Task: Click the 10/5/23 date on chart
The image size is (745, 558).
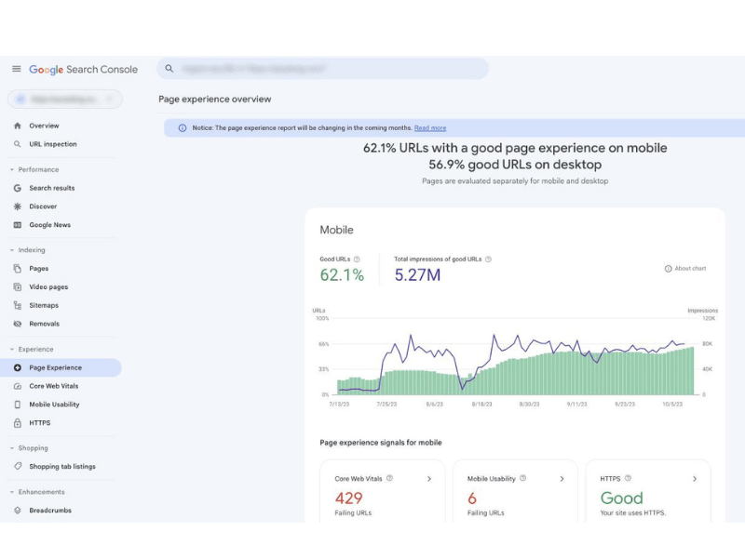Action: [x=672, y=405]
